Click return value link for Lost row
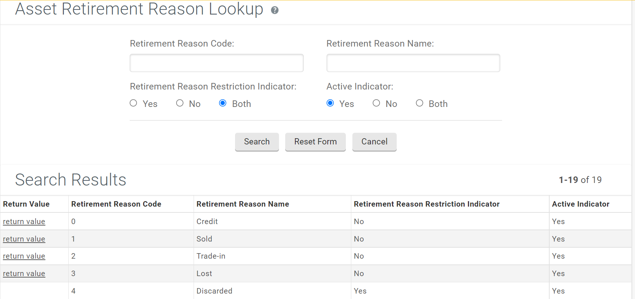Image resolution: width=635 pixels, height=299 pixels. [x=24, y=274]
